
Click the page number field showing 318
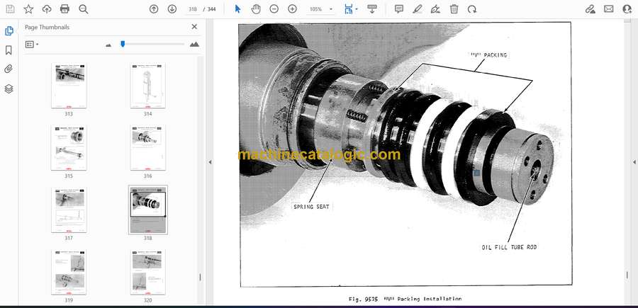point(193,9)
